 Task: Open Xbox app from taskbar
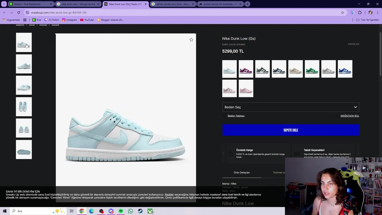[x=150, y=211]
